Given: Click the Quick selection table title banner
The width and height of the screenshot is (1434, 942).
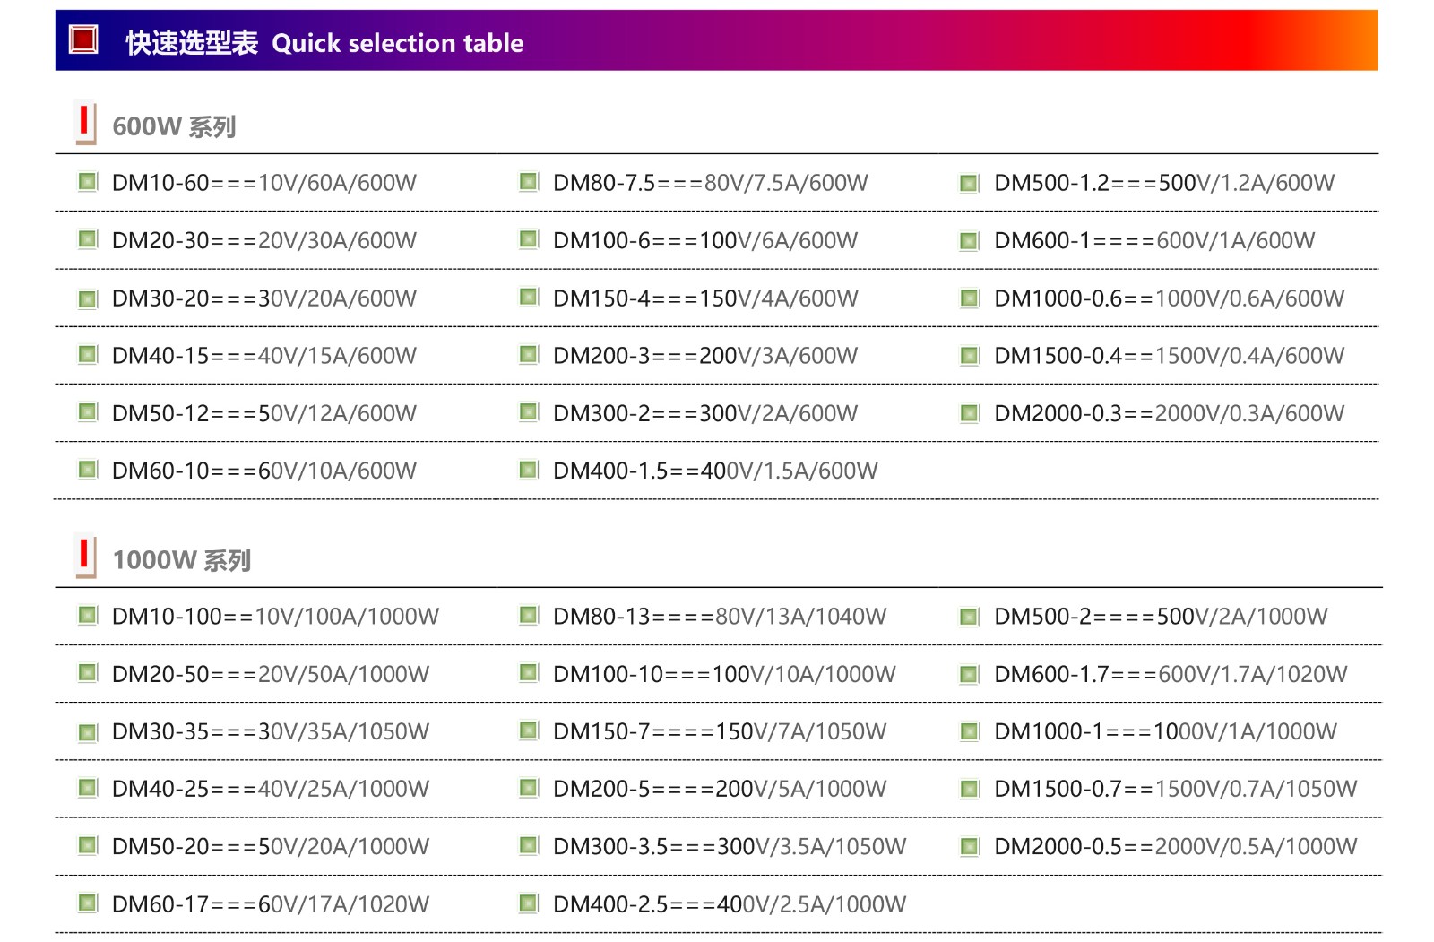Looking at the screenshot, I should (397, 42).
